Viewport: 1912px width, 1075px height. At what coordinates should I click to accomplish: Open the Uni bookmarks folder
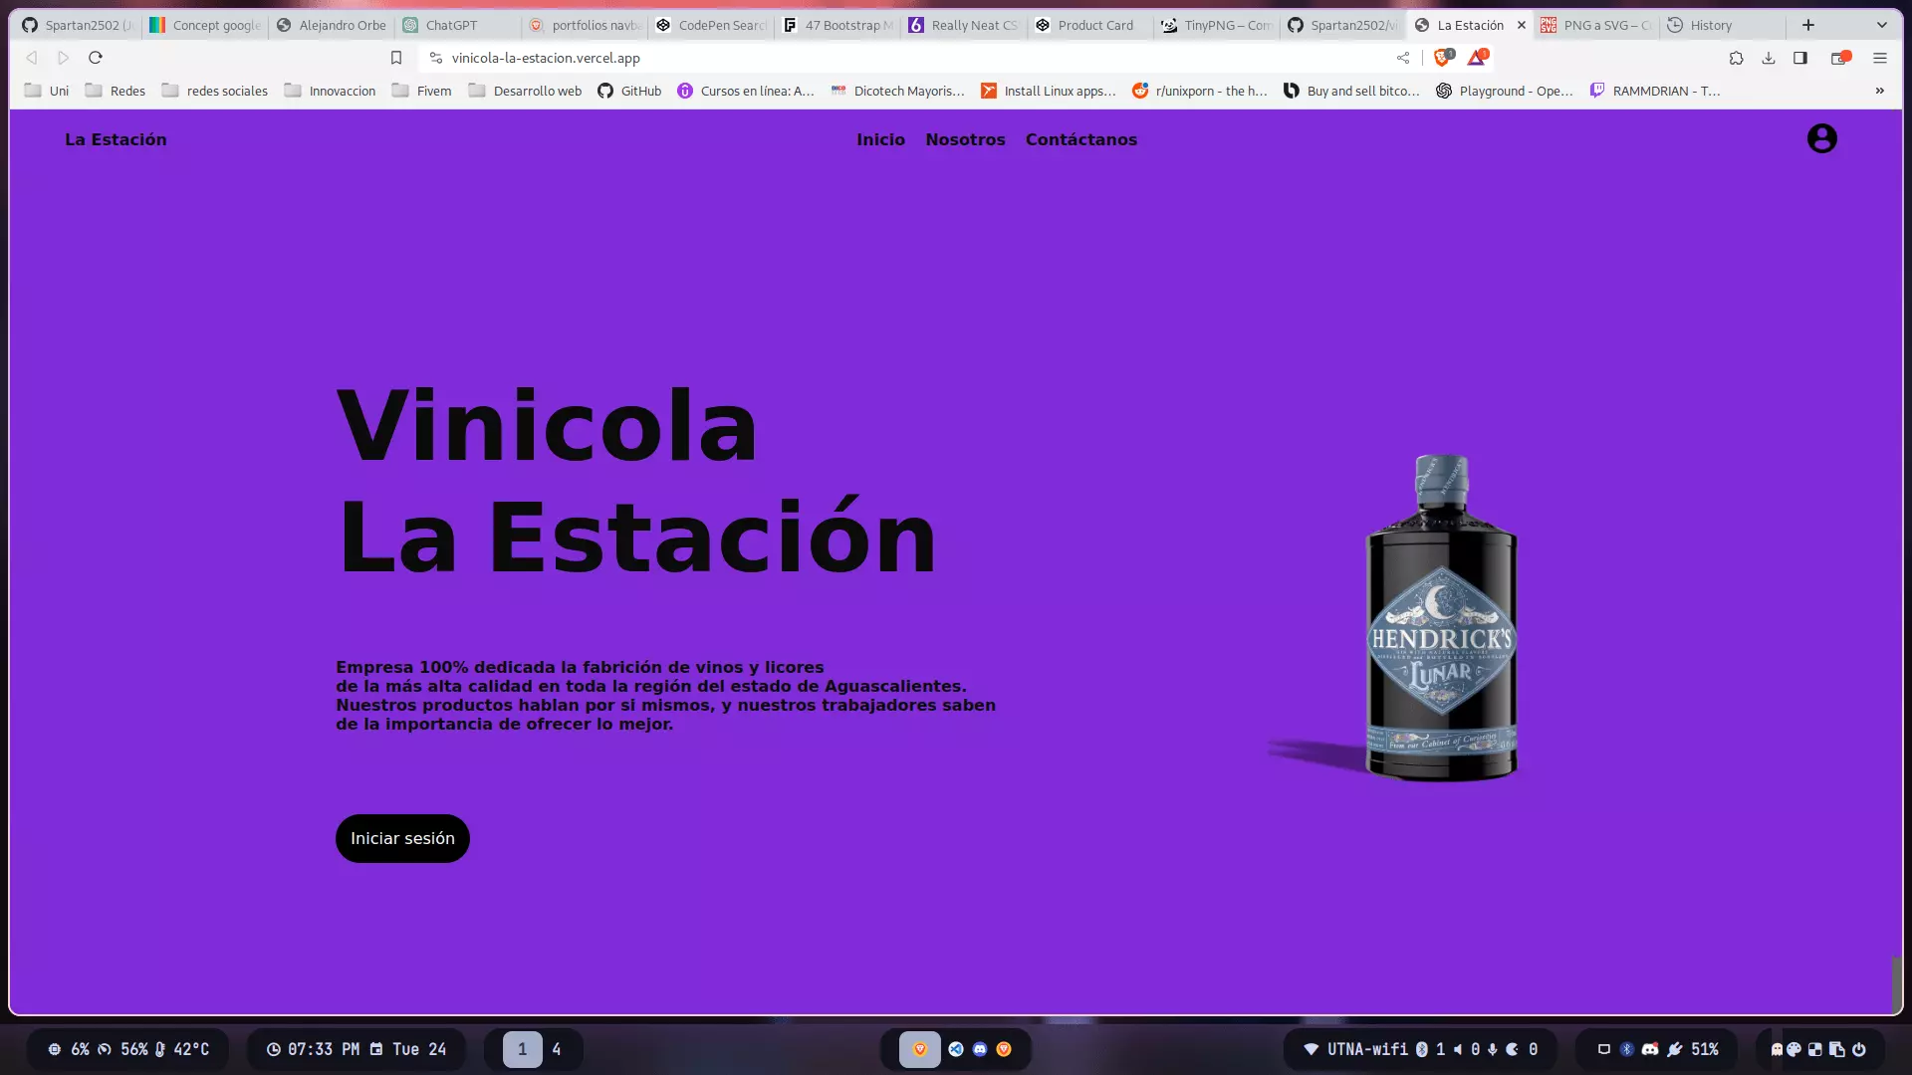point(47,91)
